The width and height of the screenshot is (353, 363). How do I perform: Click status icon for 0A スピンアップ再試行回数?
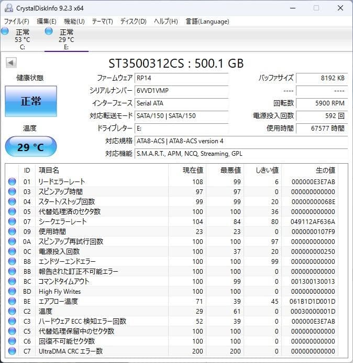12,241
